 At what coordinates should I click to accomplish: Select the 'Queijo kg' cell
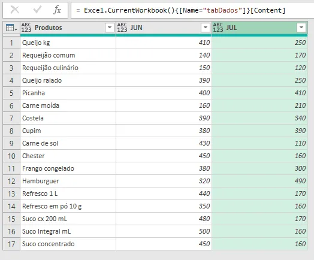(68, 43)
